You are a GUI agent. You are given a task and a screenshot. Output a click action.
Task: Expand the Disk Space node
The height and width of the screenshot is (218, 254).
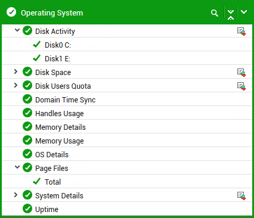point(16,71)
